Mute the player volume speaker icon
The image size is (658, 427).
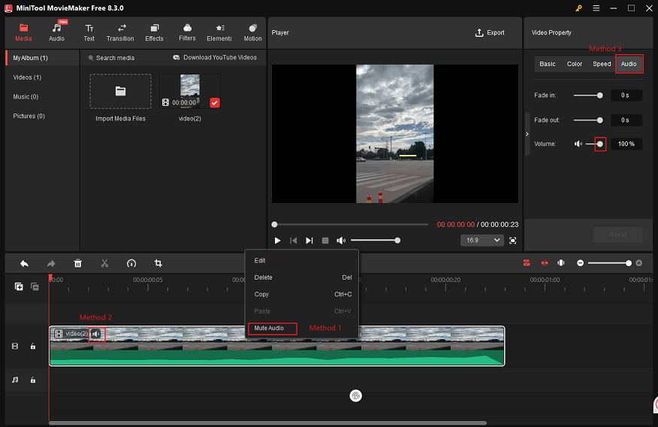341,241
